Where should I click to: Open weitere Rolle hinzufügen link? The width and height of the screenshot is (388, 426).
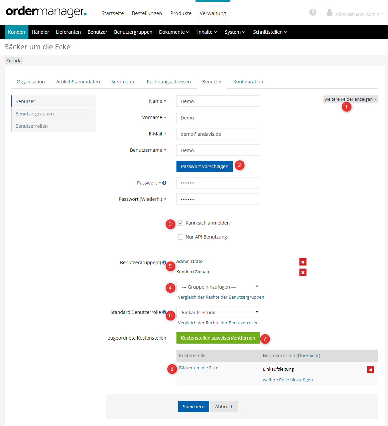tap(288, 380)
